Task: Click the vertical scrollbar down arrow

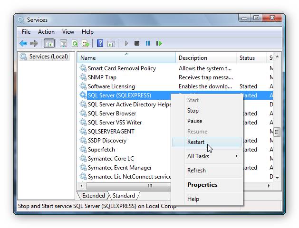Action: click(277, 178)
